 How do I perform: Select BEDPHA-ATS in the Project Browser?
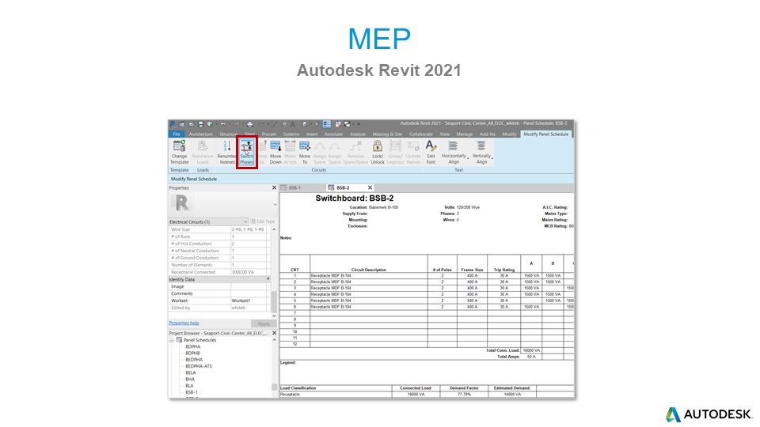[x=199, y=366]
